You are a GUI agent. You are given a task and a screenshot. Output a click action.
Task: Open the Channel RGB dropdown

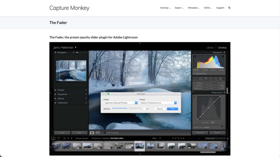click(x=213, y=122)
